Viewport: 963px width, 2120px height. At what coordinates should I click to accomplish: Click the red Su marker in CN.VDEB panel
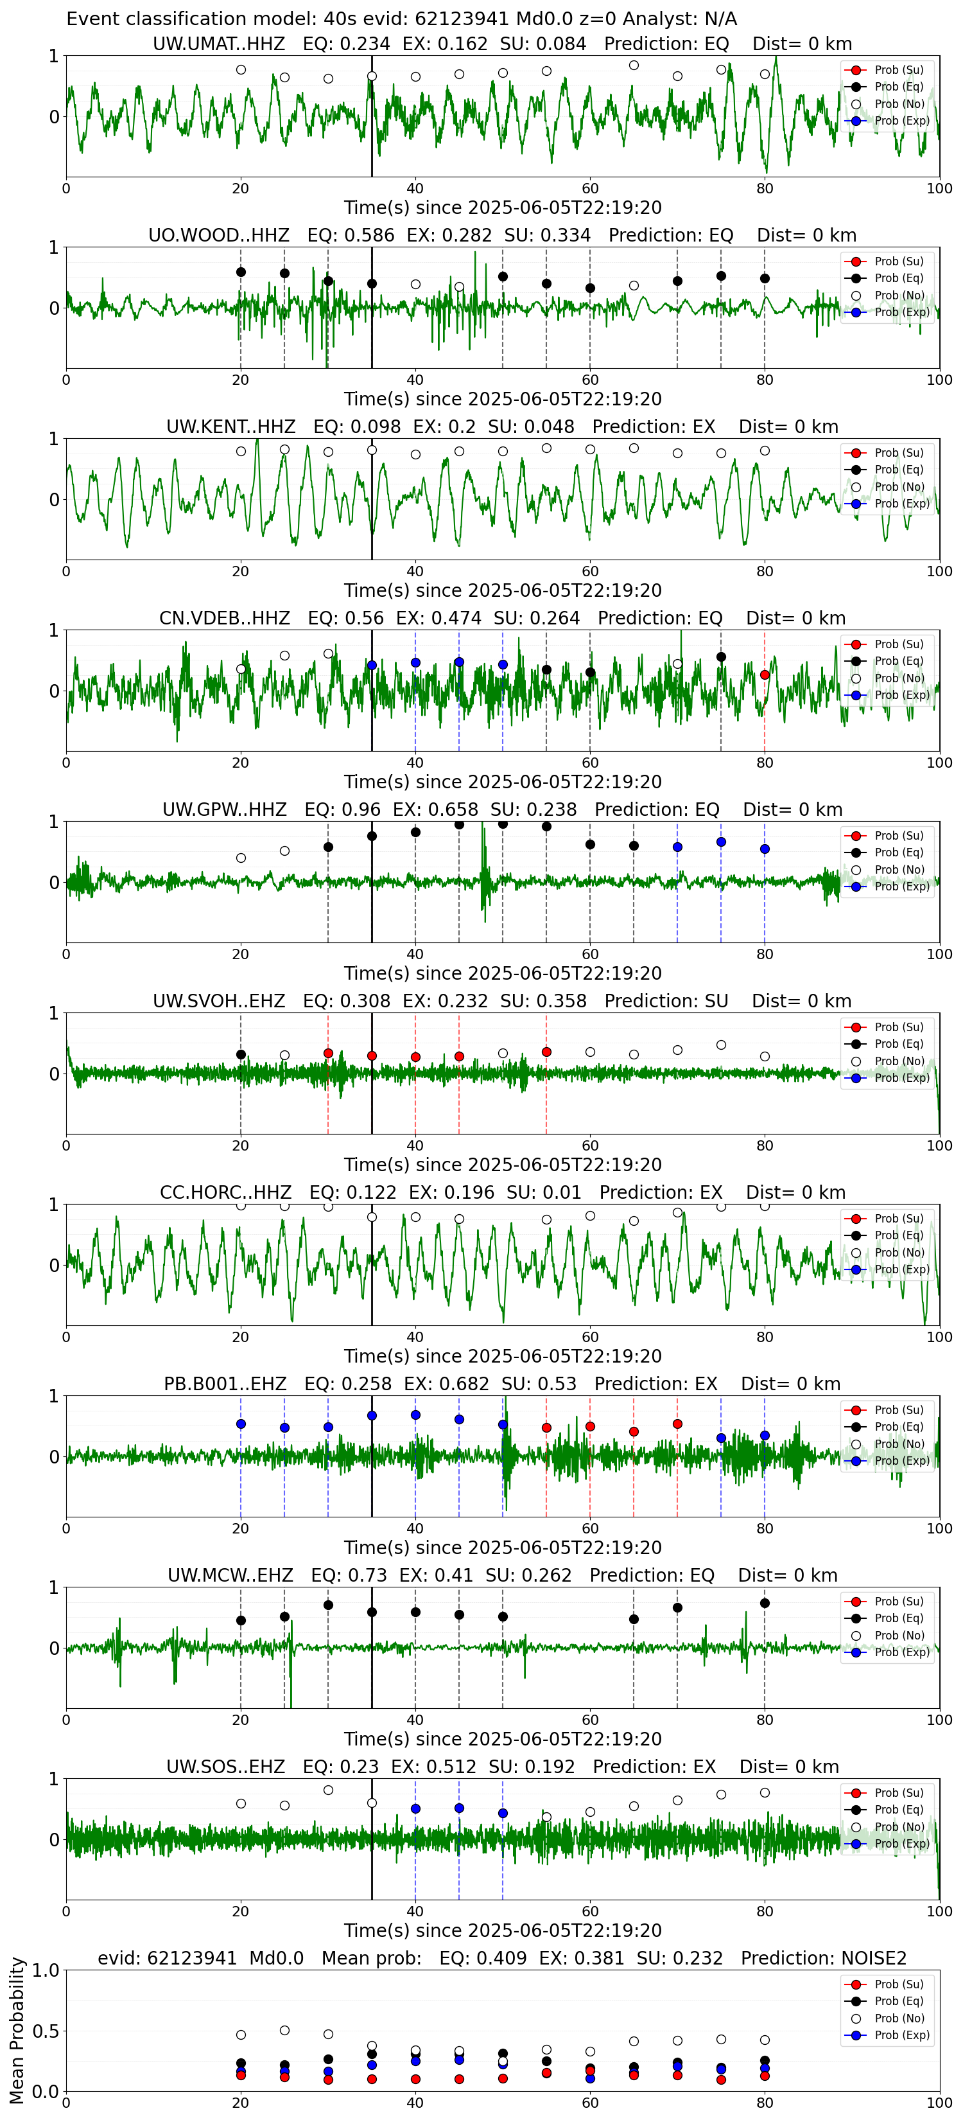point(765,675)
